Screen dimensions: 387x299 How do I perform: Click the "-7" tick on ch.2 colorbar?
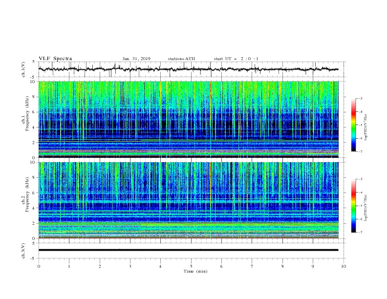[360, 233]
